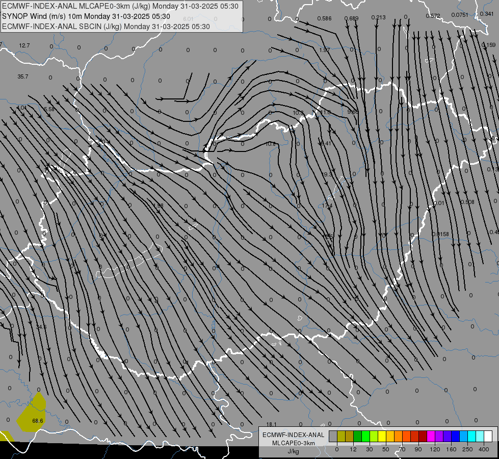
Task: Click the bright cyan legend swatch
Action: click(472, 437)
